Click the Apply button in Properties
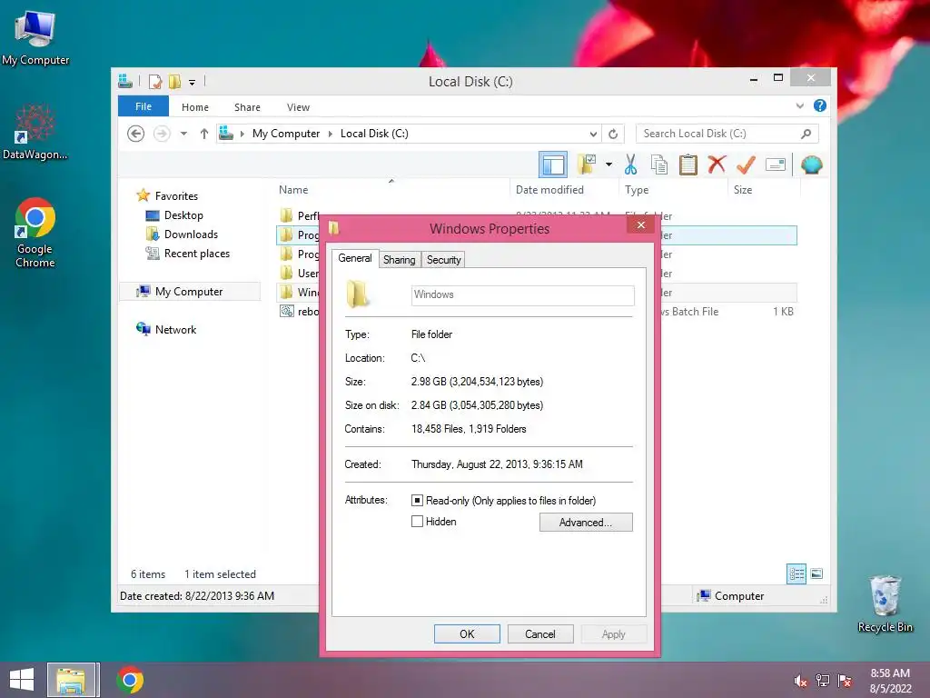 (x=614, y=633)
